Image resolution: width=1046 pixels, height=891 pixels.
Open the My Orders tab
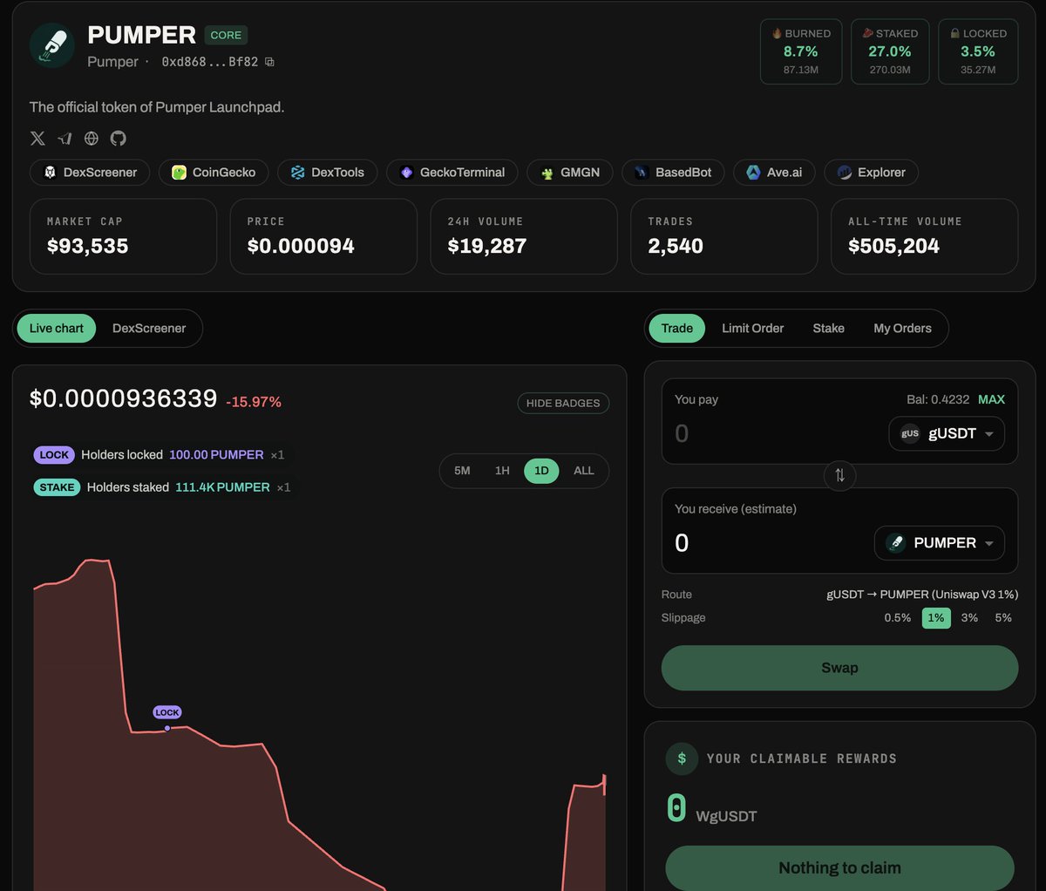(x=902, y=328)
